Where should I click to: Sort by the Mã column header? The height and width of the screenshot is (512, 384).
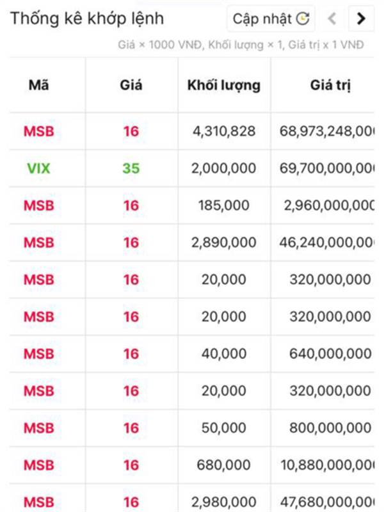pos(39,85)
